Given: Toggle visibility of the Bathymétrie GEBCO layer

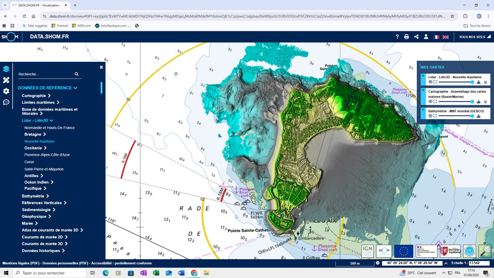Looking at the screenshot, I should pos(430,116).
